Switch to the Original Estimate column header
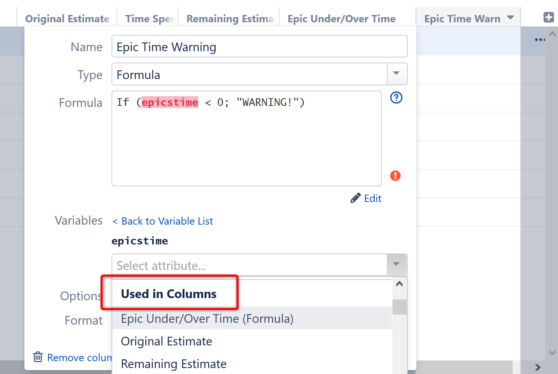The height and width of the screenshot is (374, 558). [x=68, y=18]
